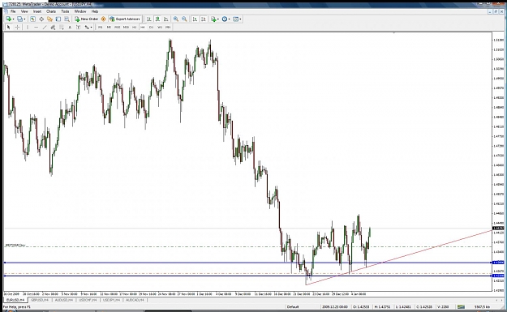Switch to MN timeframe
The image size is (507, 312).
(168, 28)
